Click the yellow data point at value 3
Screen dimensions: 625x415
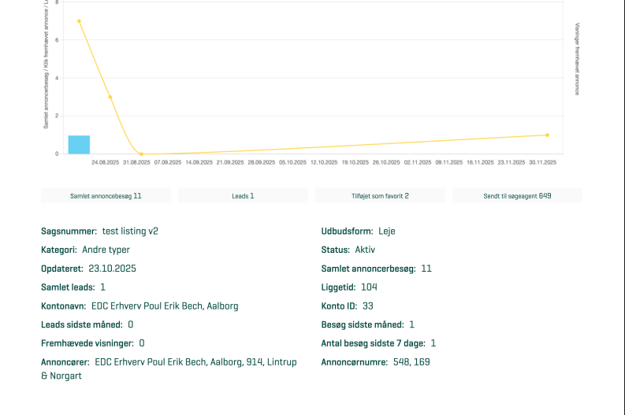(110, 97)
